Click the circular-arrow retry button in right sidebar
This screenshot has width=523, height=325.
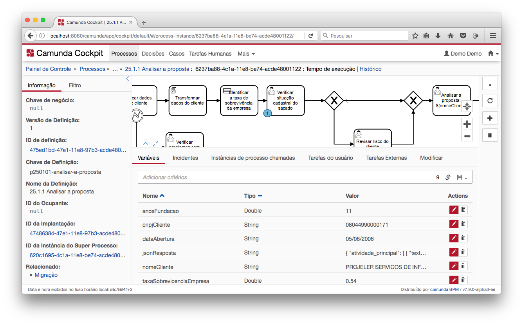pyautogui.click(x=490, y=101)
